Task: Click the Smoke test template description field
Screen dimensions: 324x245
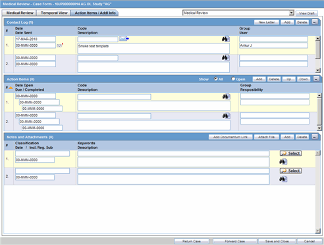Action: point(153,48)
